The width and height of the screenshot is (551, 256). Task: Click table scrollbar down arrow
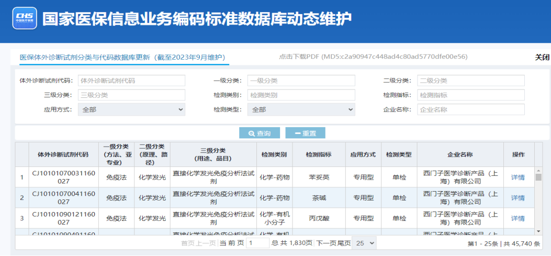[538, 231]
